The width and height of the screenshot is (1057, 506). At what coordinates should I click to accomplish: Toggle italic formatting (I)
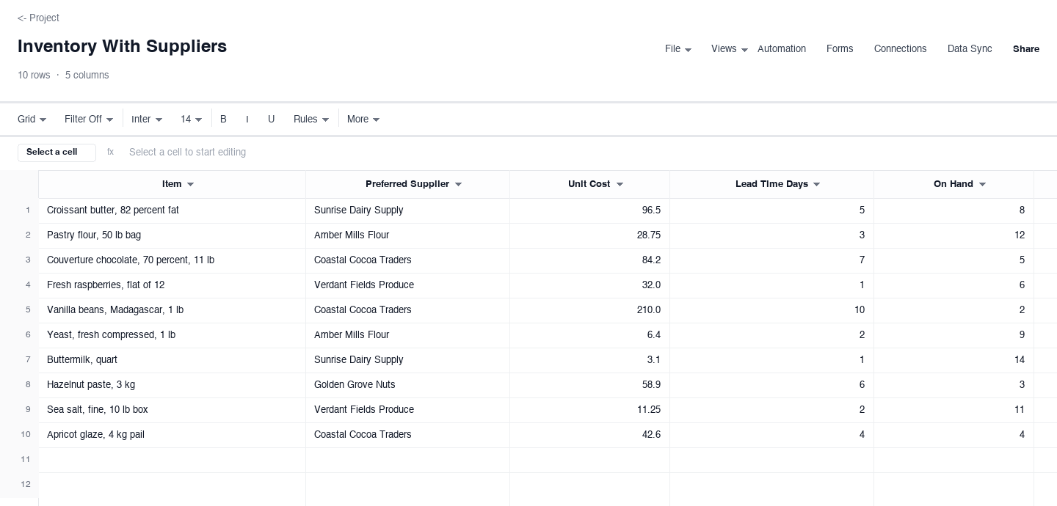point(247,119)
